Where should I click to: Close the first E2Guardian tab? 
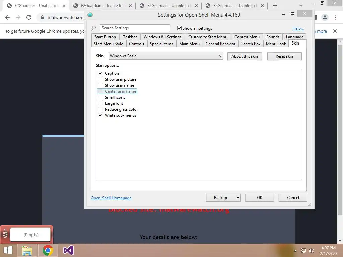coord(64,6)
